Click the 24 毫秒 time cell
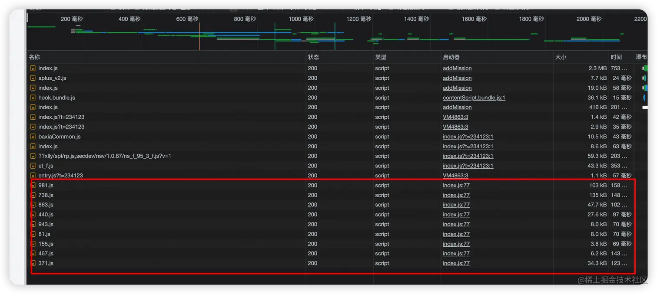Viewport: 657px width, 294px height. [622, 78]
